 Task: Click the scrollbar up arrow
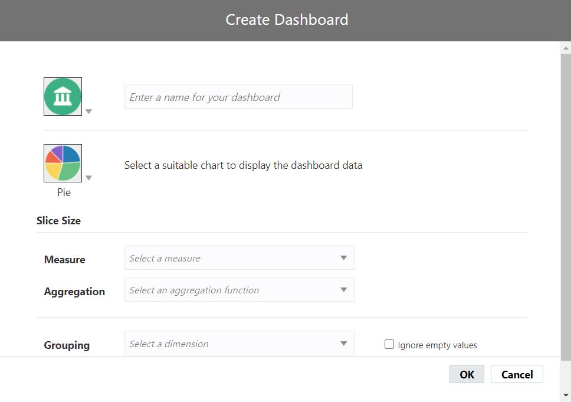pos(566,47)
